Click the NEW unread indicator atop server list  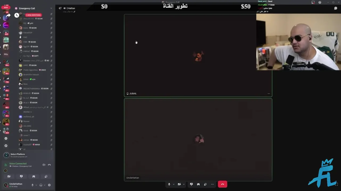point(6,7)
